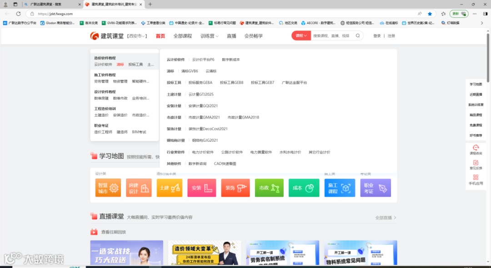Open the 市政 learning map tile

coord(269,188)
